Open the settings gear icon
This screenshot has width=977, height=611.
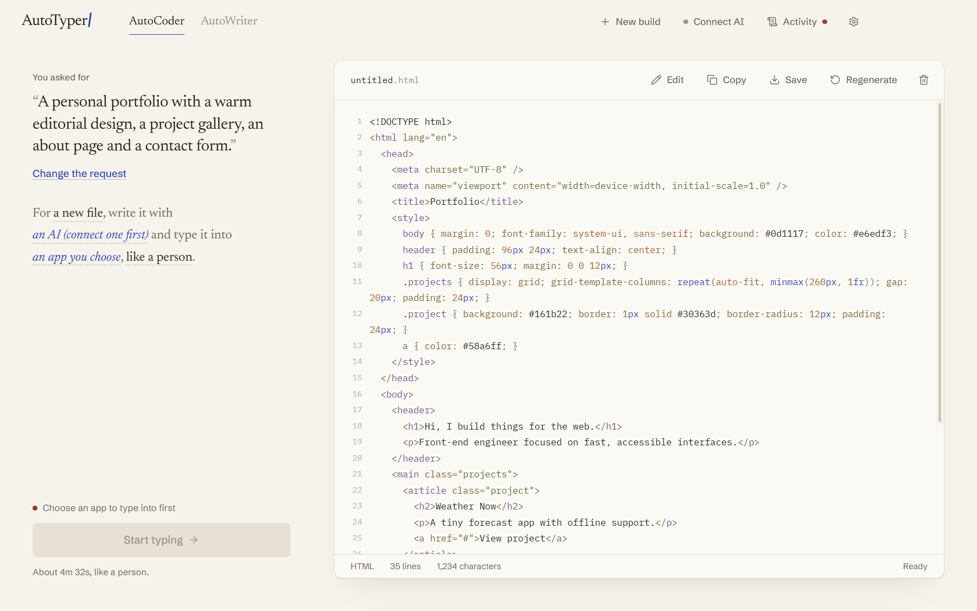click(854, 22)
